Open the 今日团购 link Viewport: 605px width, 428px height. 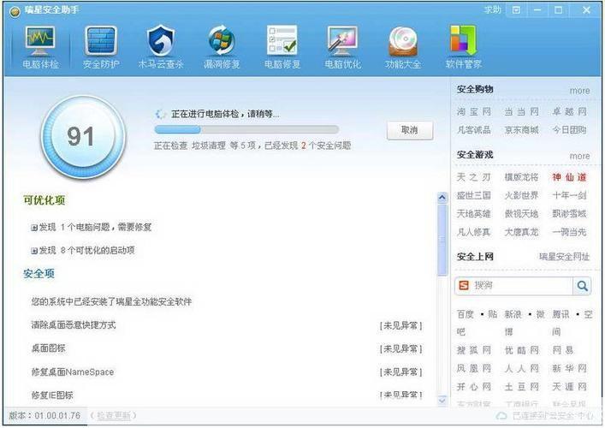pos(570,130)
